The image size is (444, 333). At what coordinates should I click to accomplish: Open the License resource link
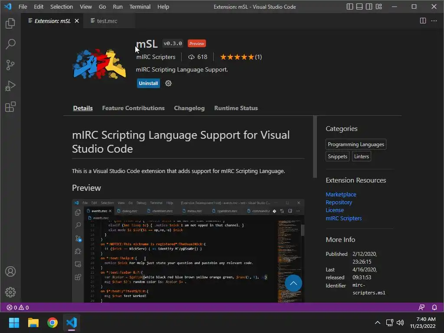point(335,210)
